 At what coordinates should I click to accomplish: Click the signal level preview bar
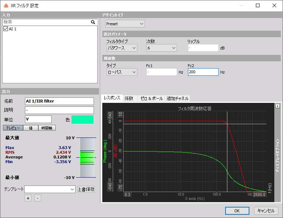87,158
